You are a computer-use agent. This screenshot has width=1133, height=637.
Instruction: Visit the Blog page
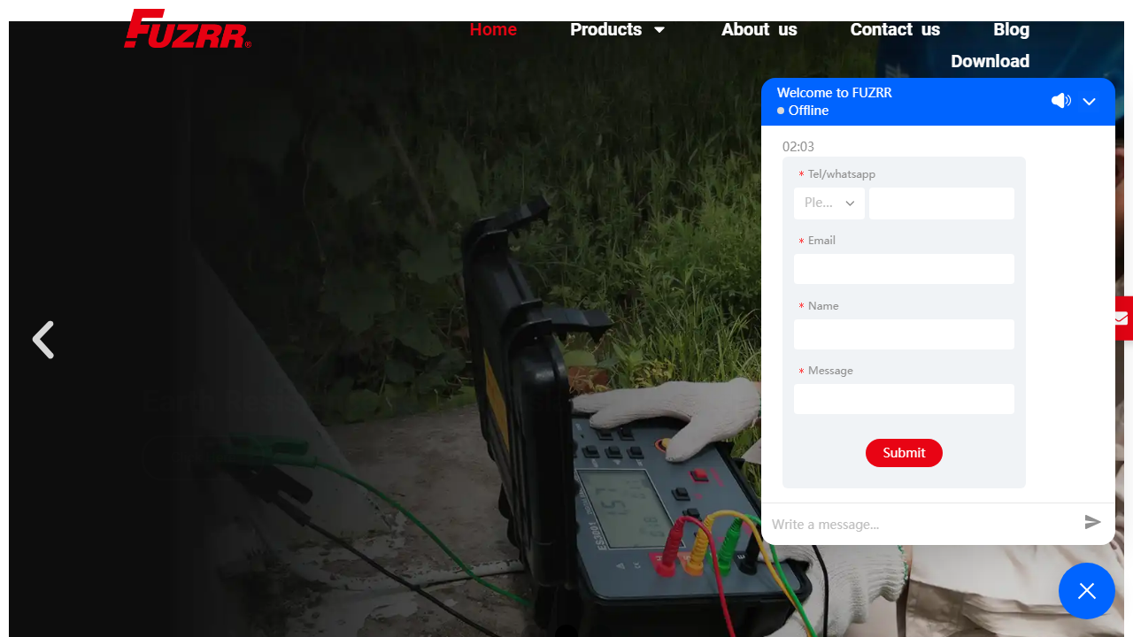pyautogui.click(x=1011, y=29)
